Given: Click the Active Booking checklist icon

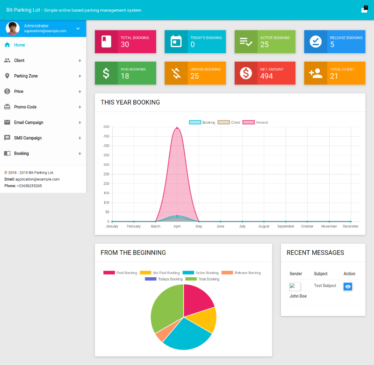Looking at the screenshot, I should click(x=246, y=42).
